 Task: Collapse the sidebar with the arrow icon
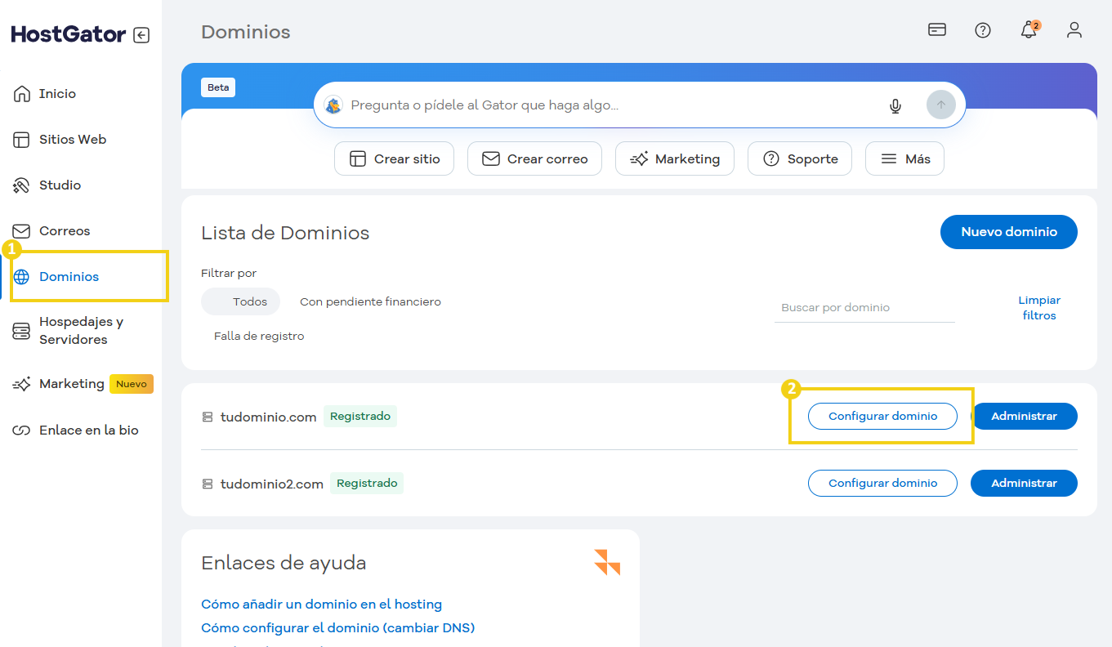click(141, 34)
